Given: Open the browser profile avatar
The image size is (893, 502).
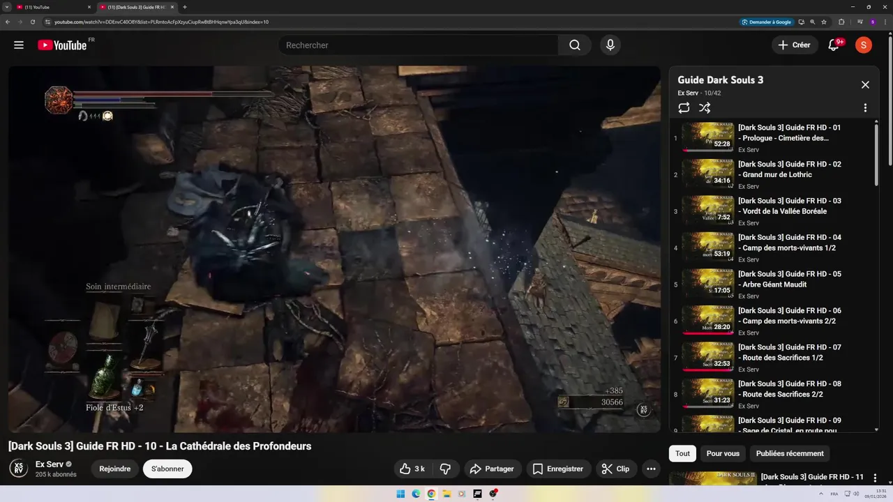Looking at the screenshot, I should pyautogui.click(x=873, y=22).
